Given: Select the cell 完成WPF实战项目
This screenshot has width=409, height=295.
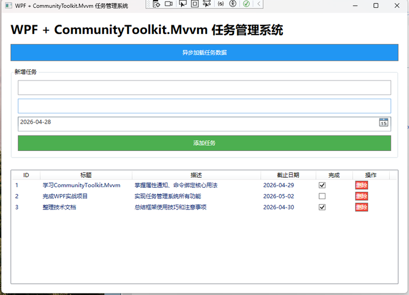Looking at the screenshot, I should [x=65, y=196].
